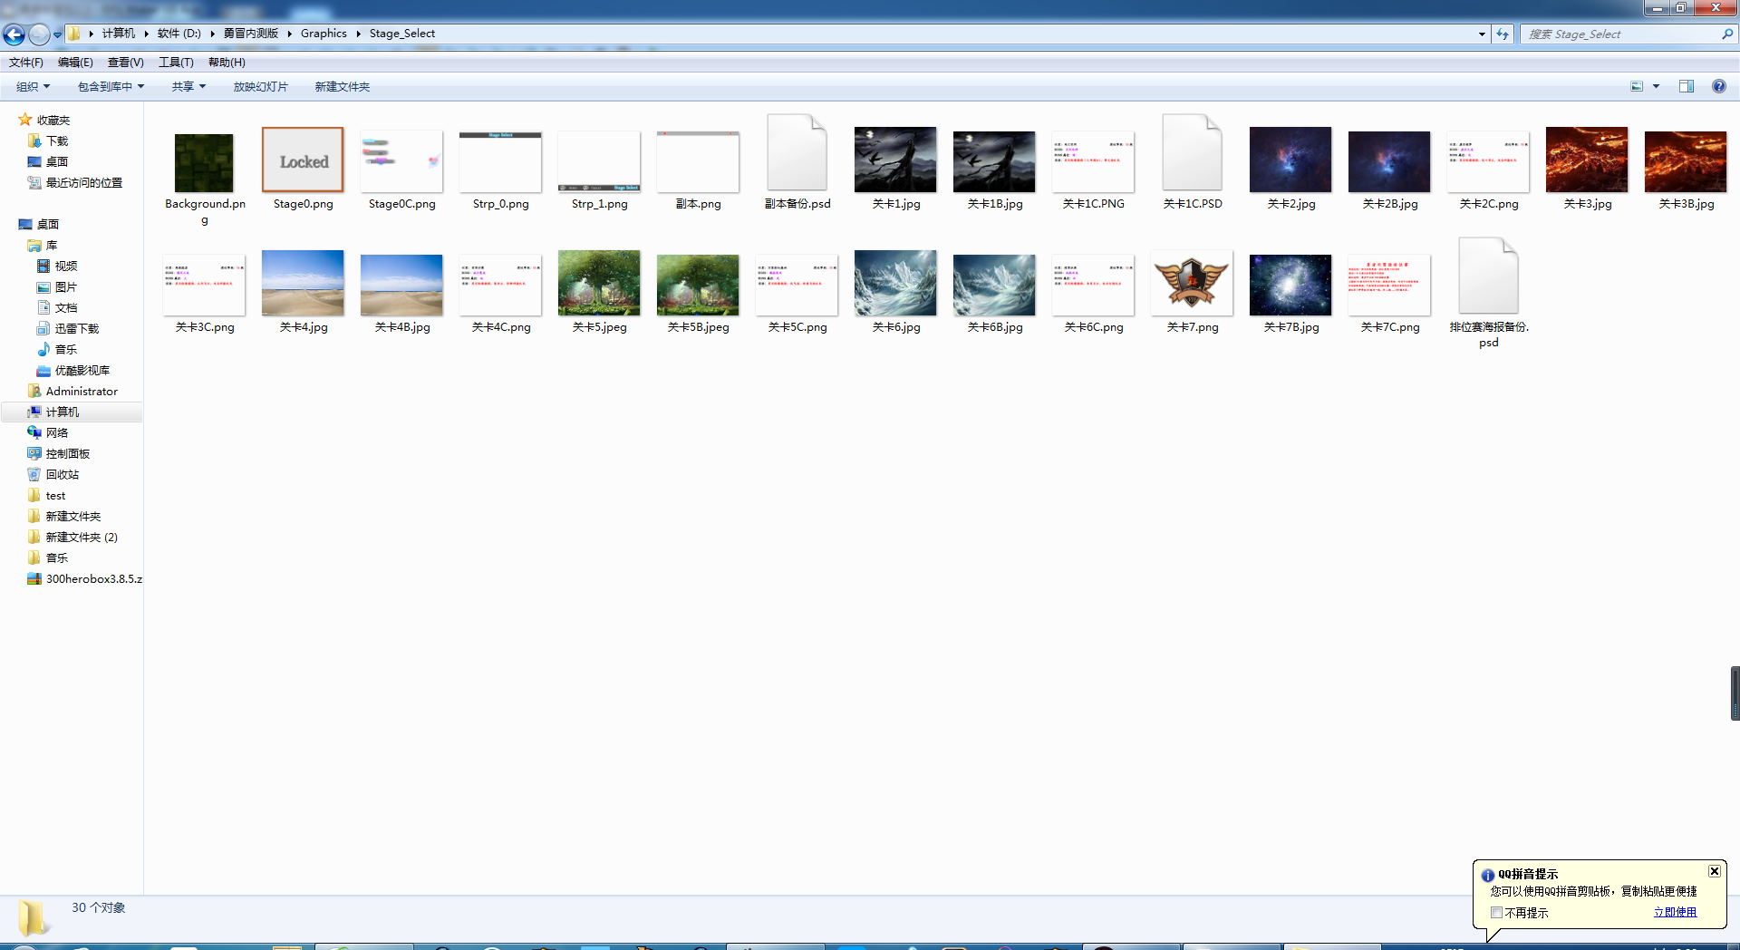Click the Forward navigation arrow
The image size is (1740, 950).
tap(39, 34)
